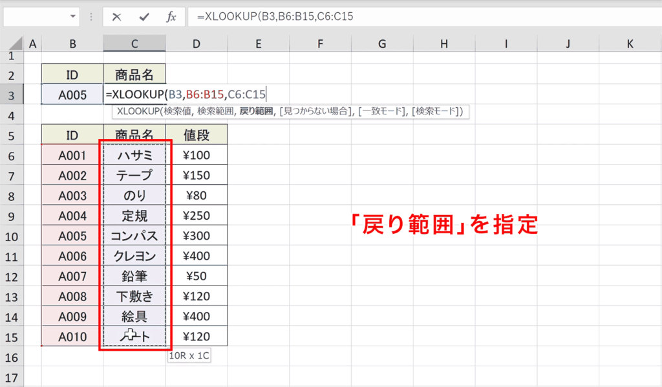Click the Cancel (X) formula bar icon

[x=116, y=17]
